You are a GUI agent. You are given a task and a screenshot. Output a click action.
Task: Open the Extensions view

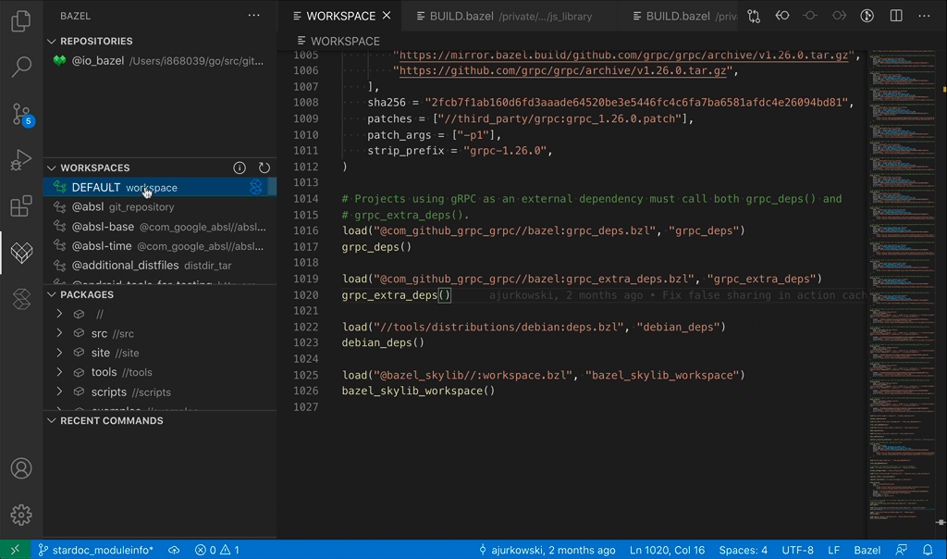coord(21,206)
